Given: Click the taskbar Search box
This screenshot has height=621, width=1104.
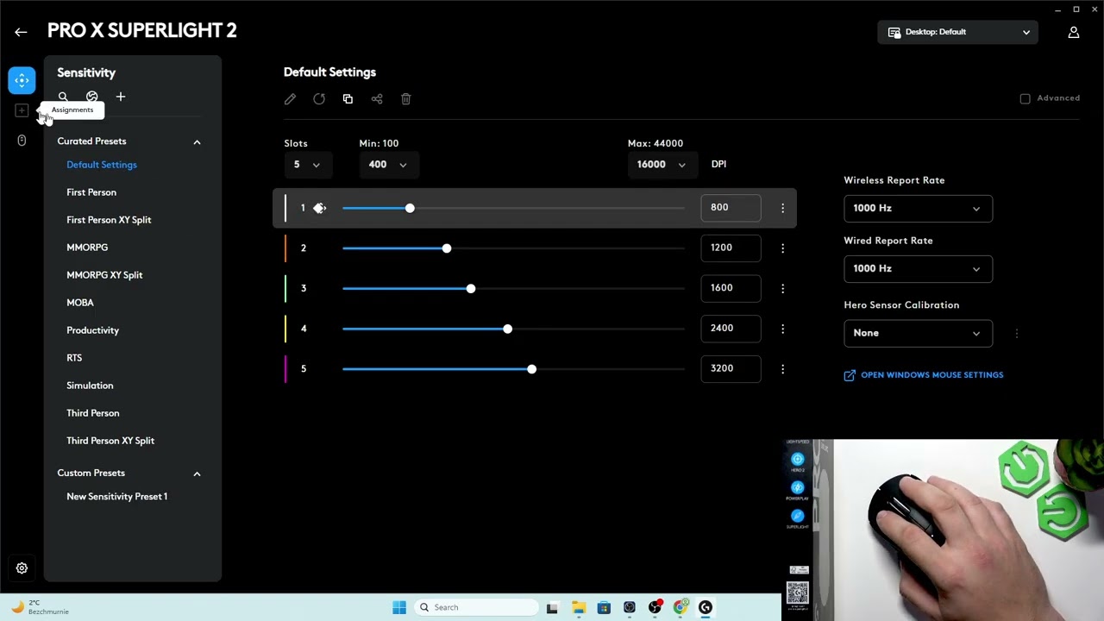Looking at the screenshot, I should point(474,607).
